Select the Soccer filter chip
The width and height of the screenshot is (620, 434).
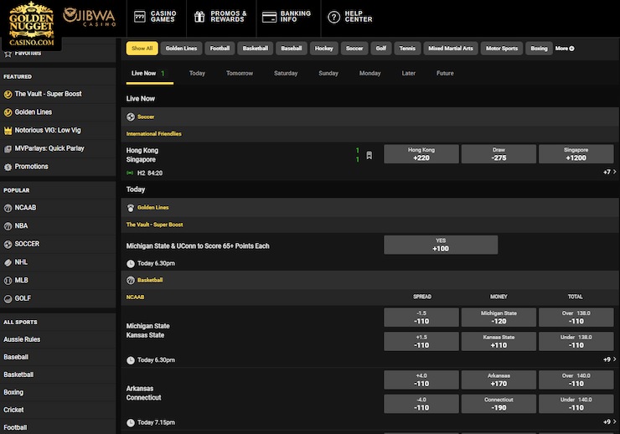tap(354, 49)
